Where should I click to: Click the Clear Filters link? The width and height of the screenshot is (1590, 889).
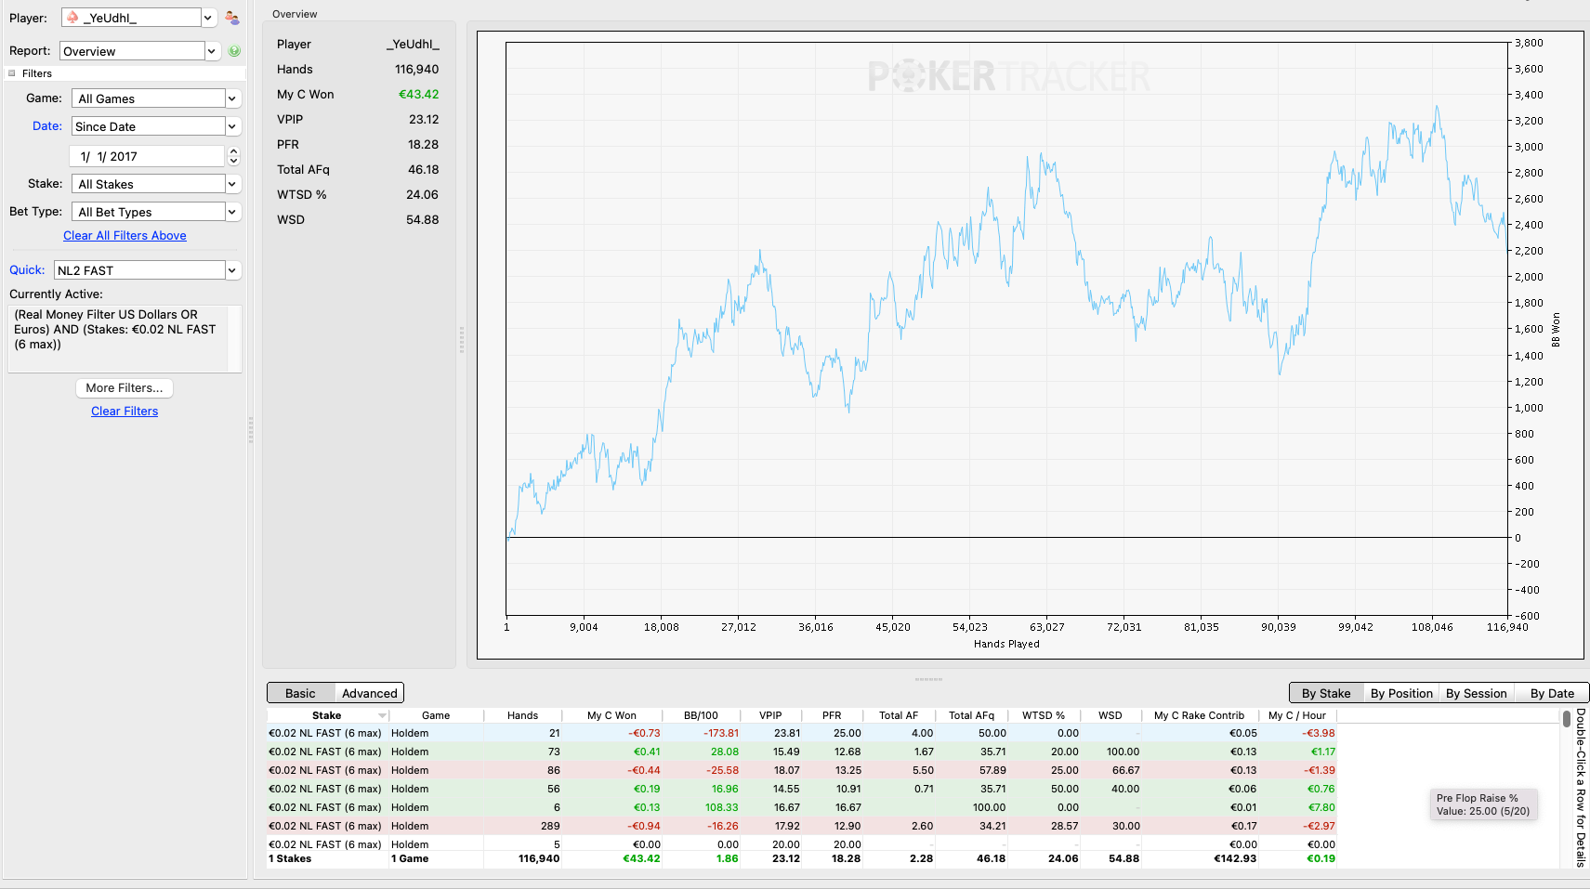(125, 412)
